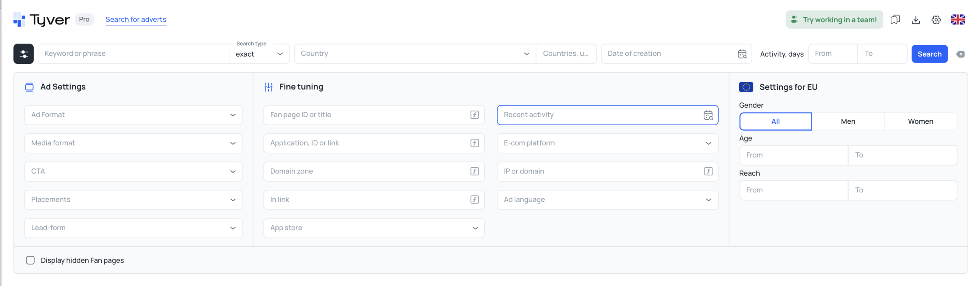Screen dimensions: 979x286
Task: Open the Country dropdown
Action: coord(415,54)
